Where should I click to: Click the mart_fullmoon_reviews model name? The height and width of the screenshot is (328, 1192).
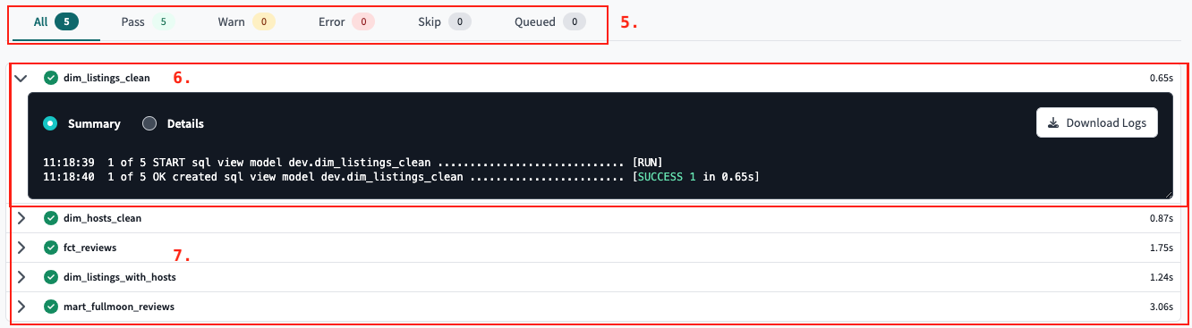pos(119,307)
